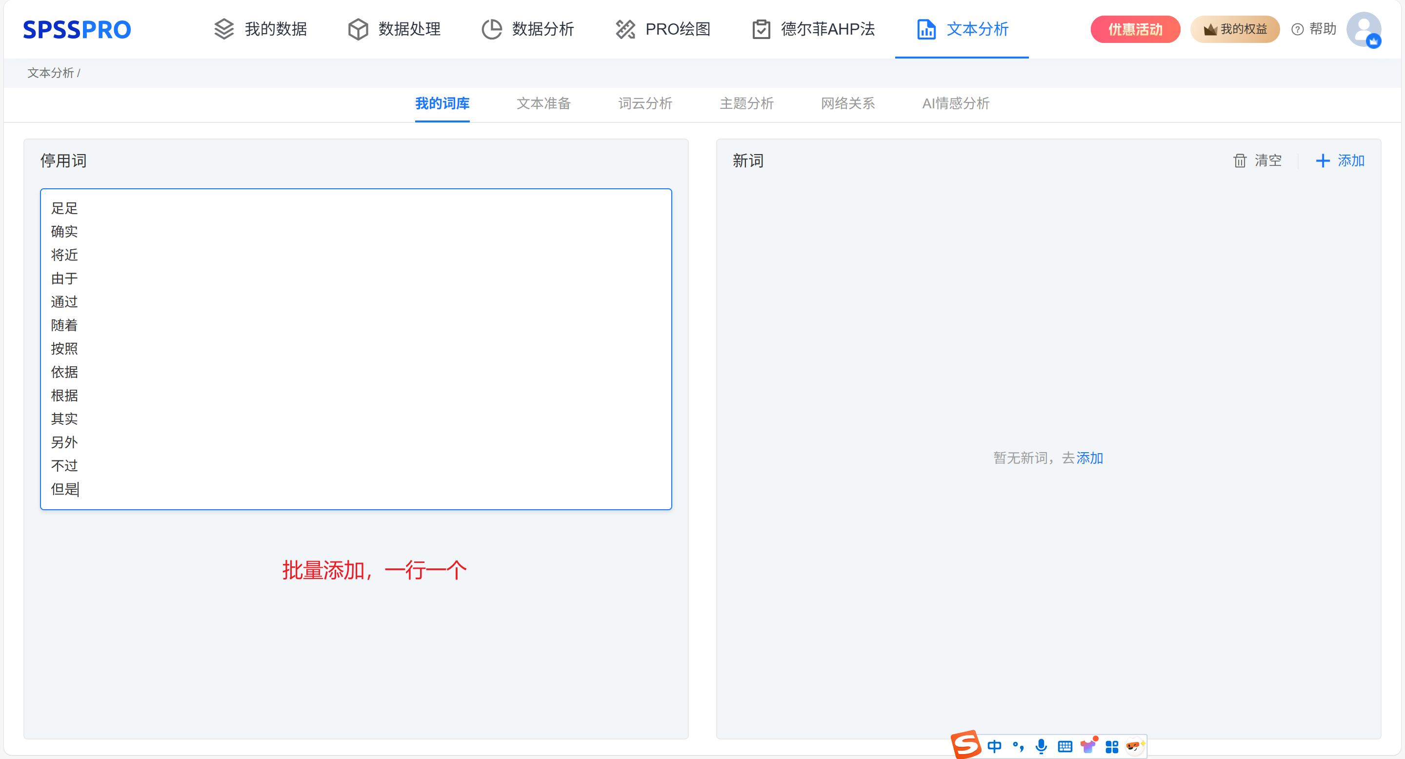Screen dimensions: 1405x759
Task: Switch to 文本准备 tab
Action: (543, 103)
